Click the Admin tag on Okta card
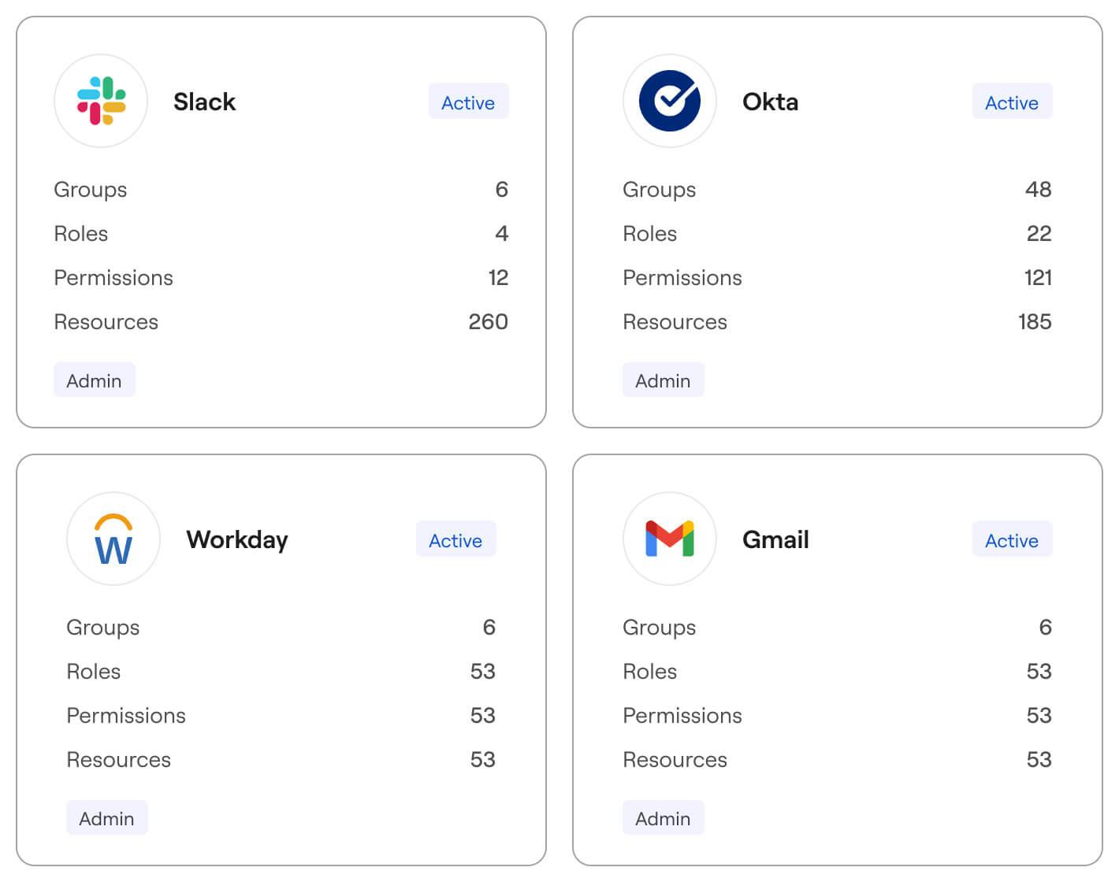Viewport: 1119px width, 882px height. point(663,380)
